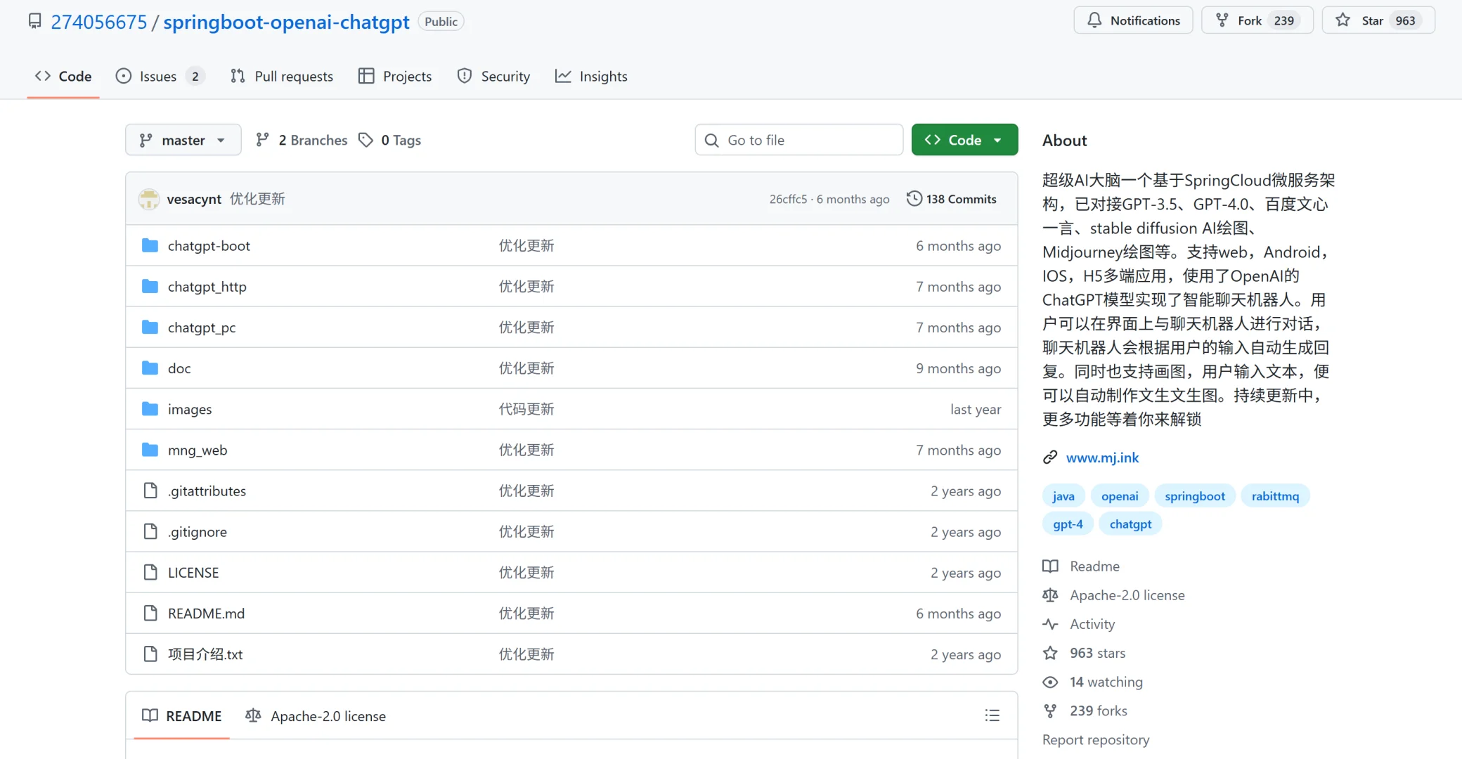Switch to Apache-2.0 license tab
1462x759 pixels.
tap(316, 715)
